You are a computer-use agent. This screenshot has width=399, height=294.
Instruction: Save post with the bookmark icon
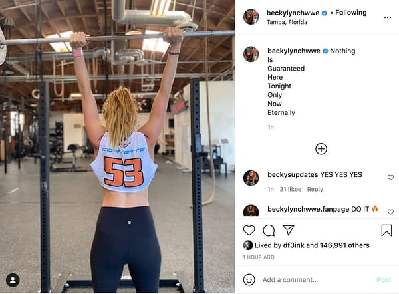386,230
